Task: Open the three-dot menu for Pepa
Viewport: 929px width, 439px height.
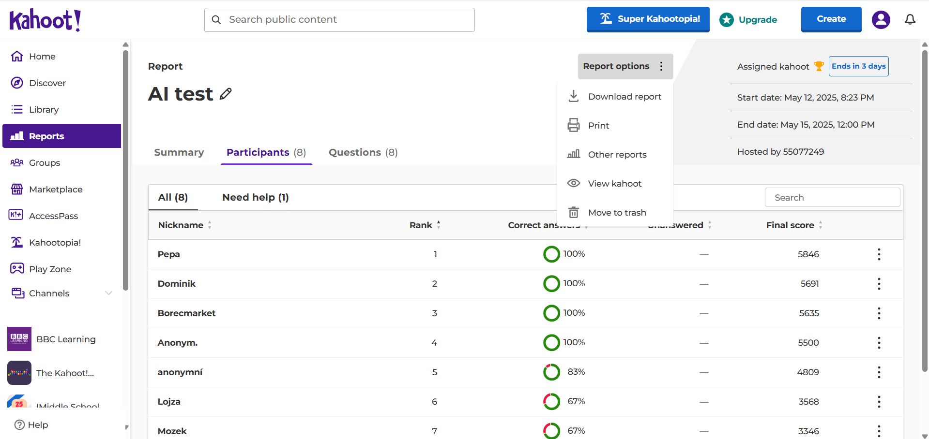Action: point(879,254)
